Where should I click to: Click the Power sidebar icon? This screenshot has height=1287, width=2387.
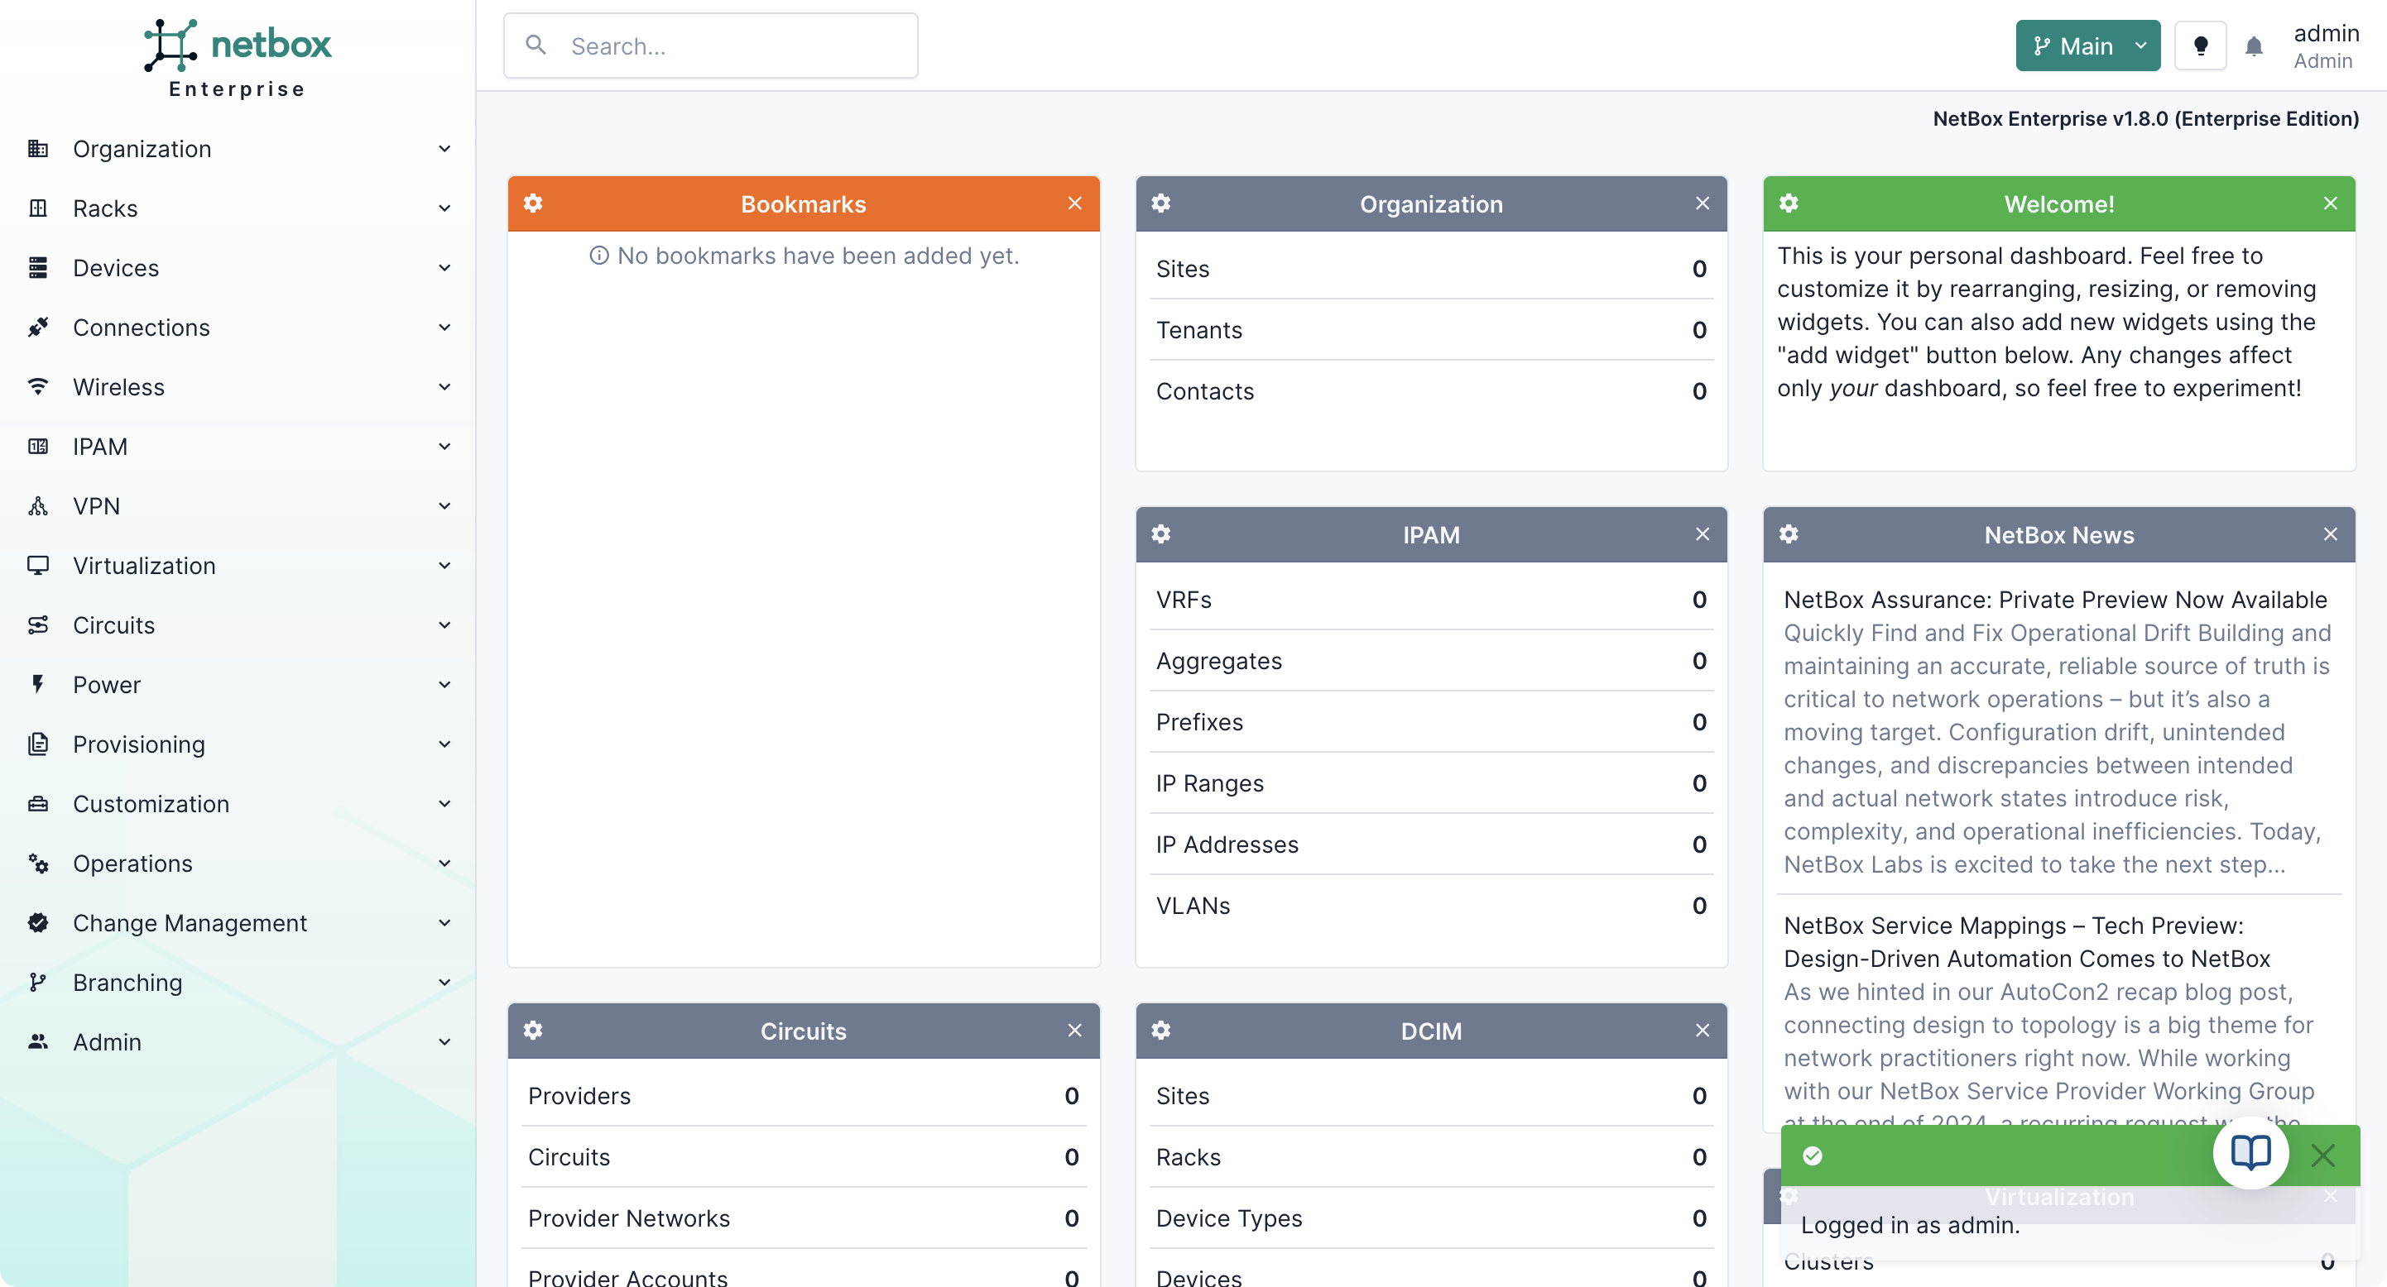(x=38, y=684)
